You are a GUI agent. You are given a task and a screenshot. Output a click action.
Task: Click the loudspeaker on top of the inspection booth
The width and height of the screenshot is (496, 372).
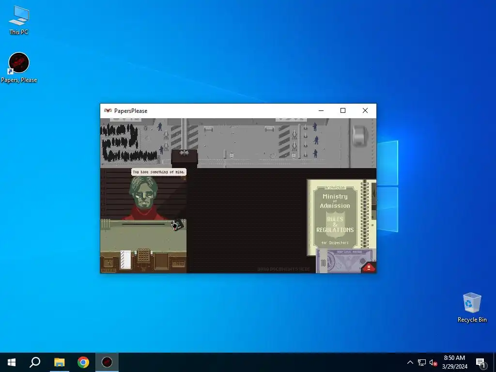click(184, 153)
